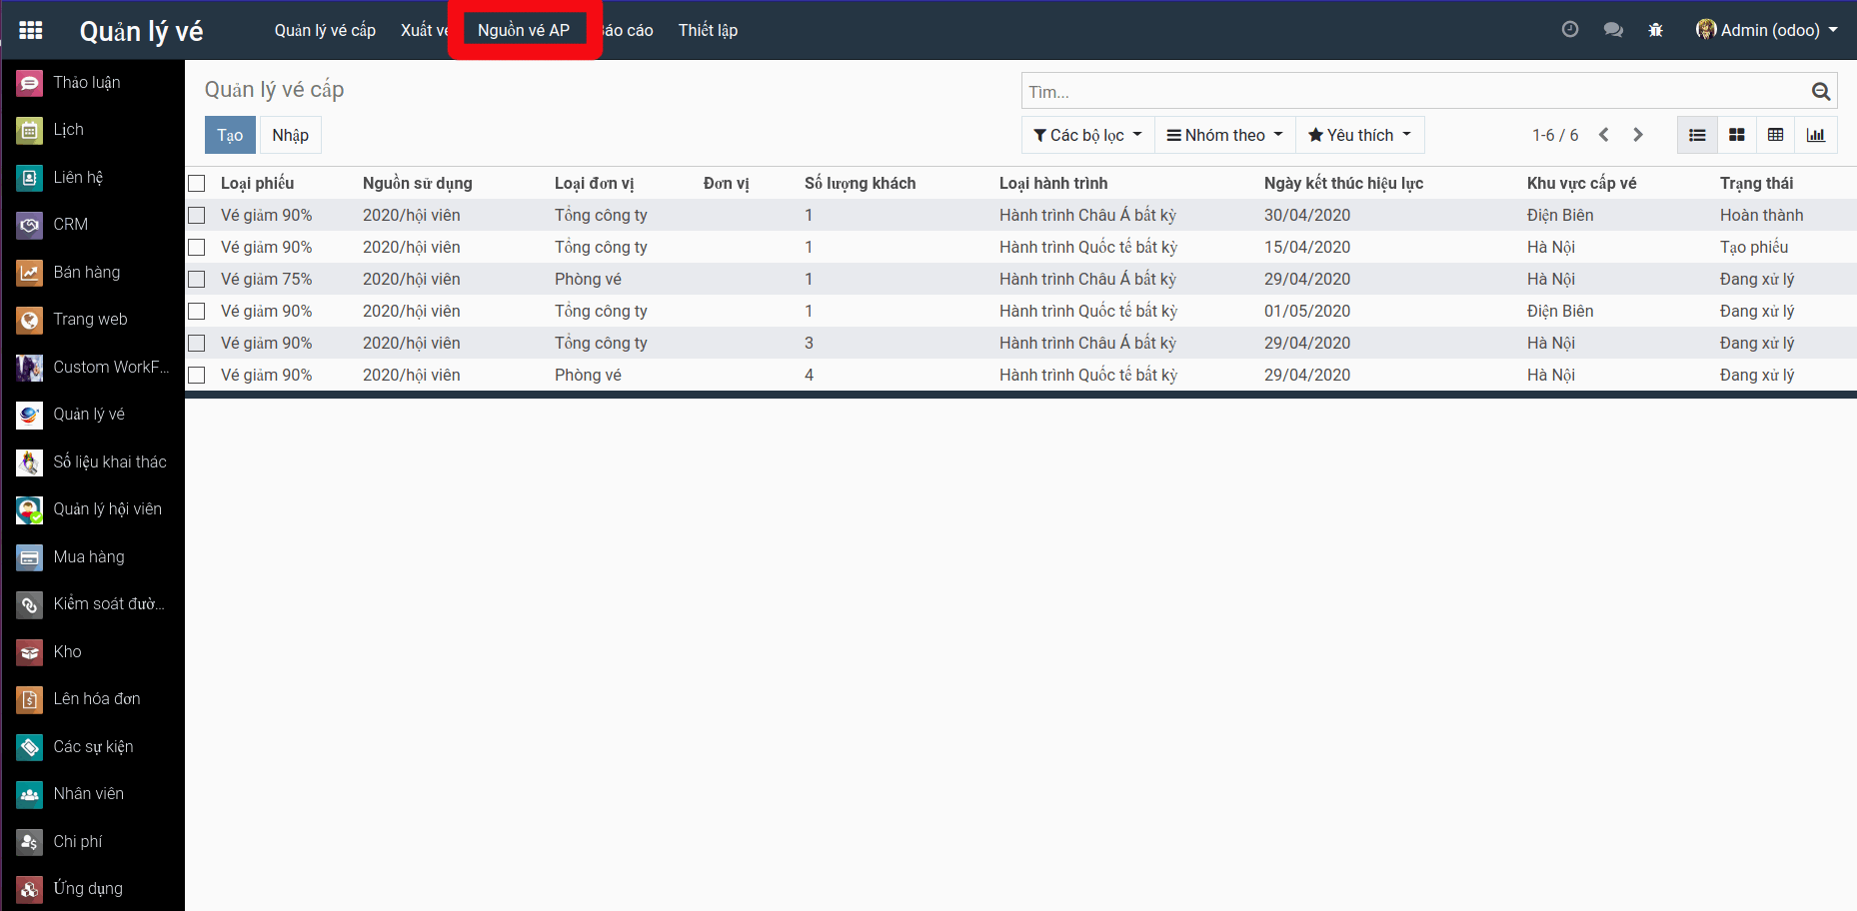The image size is (1857, 911).
Task: Open the Ứng dụng apps icon
Action: [x=30, y=889]
